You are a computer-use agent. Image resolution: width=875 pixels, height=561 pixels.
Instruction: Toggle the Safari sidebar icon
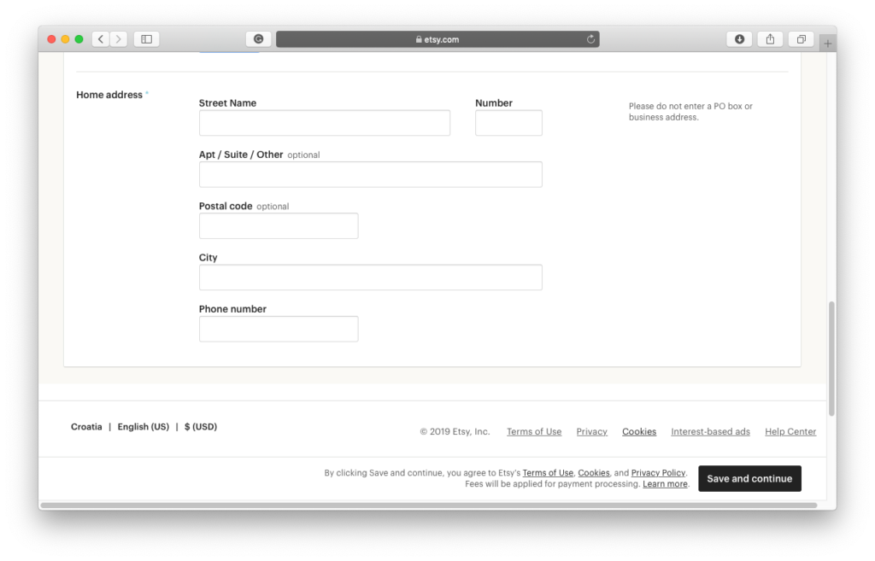click(x=146, y=39)
